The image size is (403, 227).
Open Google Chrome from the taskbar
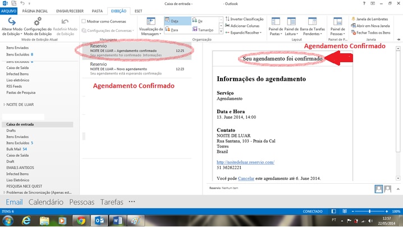click(x=80, y=220)
